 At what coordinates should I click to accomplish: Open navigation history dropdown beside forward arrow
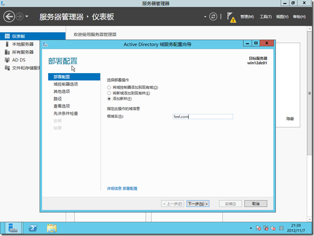pos(27,17)
